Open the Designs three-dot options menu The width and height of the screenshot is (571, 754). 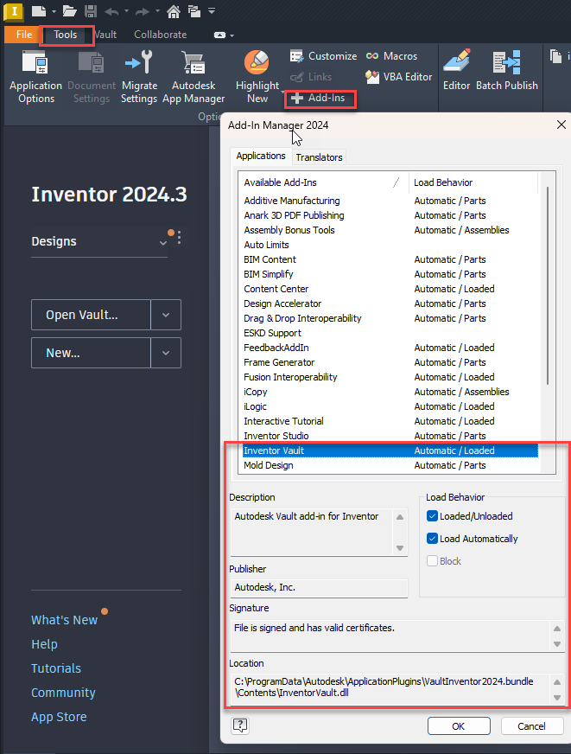coord(179,238)
